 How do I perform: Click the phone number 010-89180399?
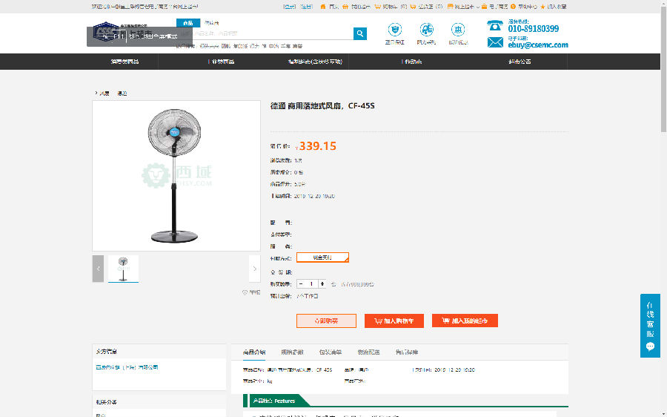tap(534, 28)
